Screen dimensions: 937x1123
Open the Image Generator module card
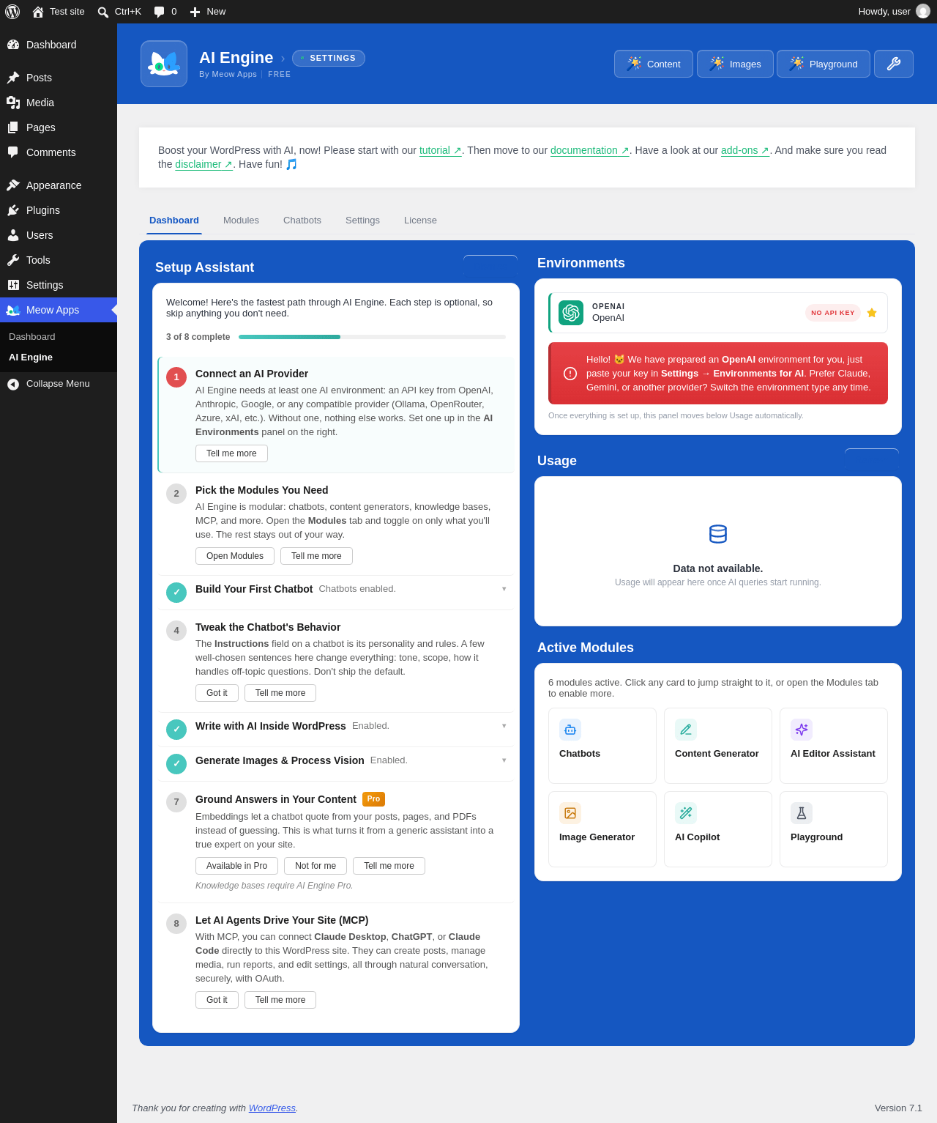point(602,829)
